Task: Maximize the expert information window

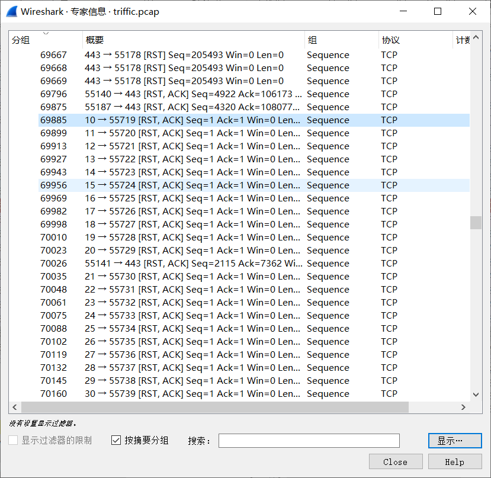Action: pos(438,11)
